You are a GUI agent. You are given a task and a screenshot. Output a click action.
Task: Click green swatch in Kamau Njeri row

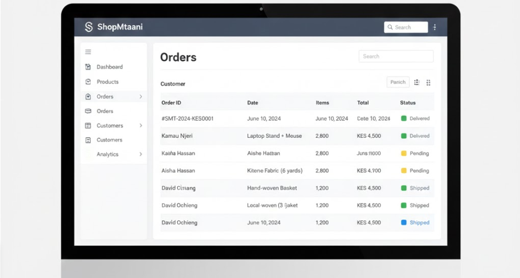coord(404,136)
